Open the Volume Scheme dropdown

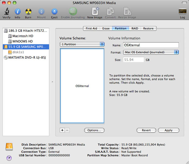(82, 44)
